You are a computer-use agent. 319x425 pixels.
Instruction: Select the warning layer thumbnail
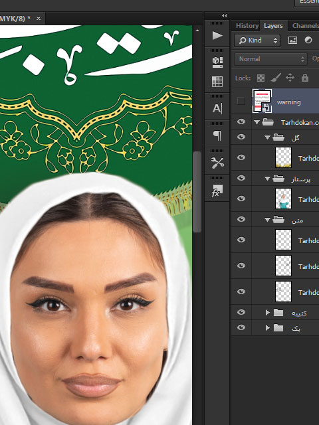[x=262, y=101]
